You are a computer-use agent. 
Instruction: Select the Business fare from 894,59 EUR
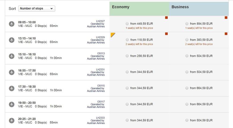click(187, 24)
